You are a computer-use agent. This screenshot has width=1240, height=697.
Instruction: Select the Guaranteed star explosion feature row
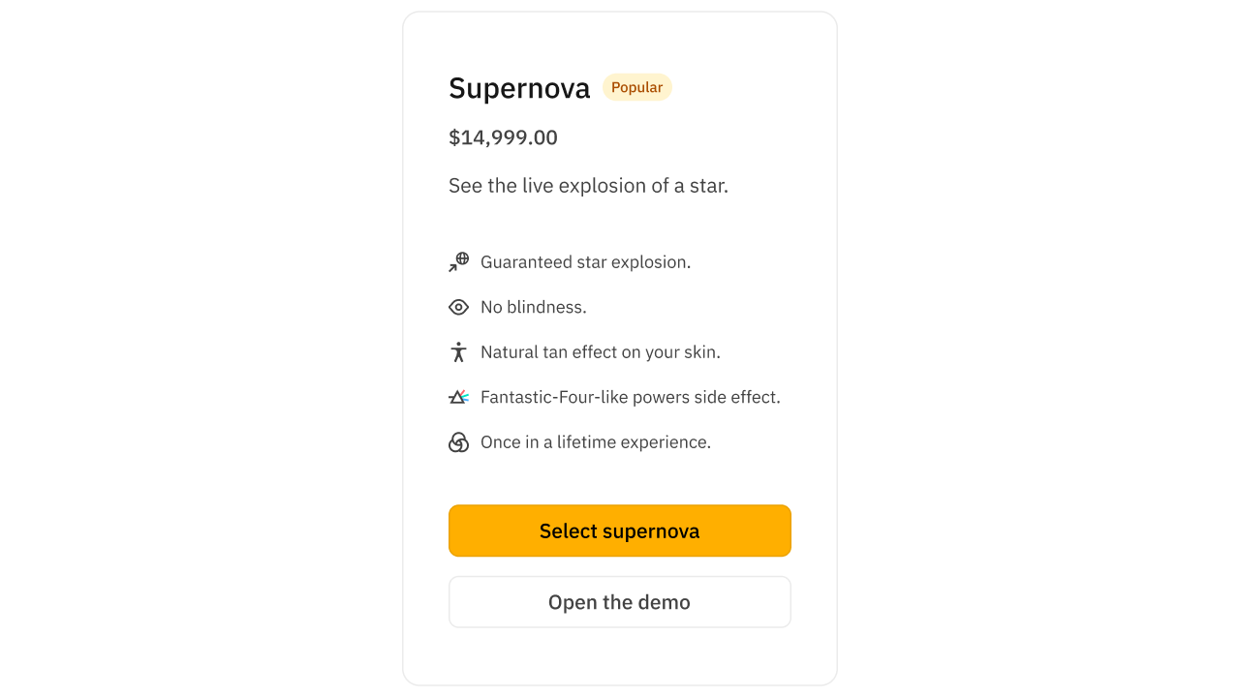point(585,261)
